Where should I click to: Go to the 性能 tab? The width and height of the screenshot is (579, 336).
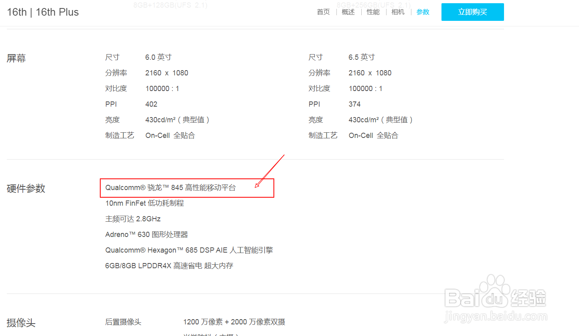pyautogui.click(x=373, y=12)
